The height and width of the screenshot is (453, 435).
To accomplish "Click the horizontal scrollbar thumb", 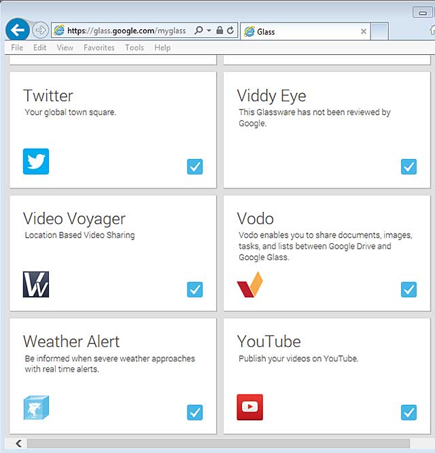I will 218,443.
